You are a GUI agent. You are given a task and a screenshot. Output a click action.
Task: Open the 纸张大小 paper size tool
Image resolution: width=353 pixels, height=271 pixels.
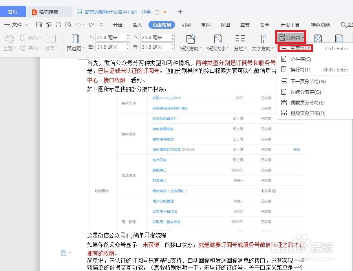tap(217, 42)
